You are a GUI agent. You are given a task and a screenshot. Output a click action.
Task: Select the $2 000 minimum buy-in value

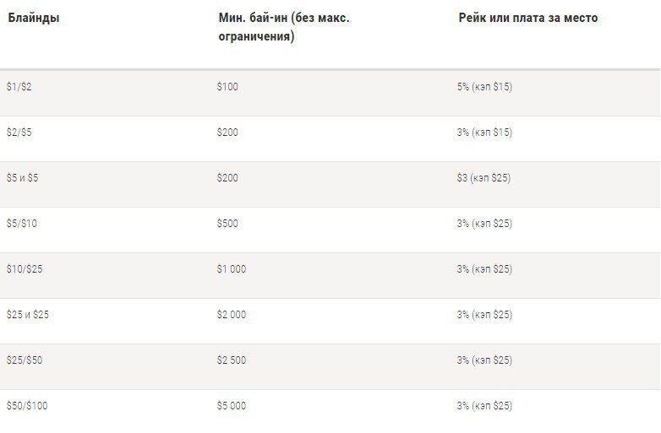232,315
